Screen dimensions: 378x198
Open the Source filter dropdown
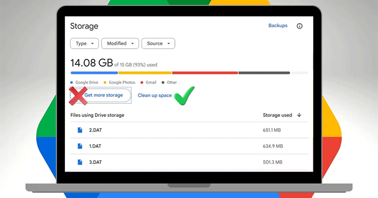[x=158, y=43]
